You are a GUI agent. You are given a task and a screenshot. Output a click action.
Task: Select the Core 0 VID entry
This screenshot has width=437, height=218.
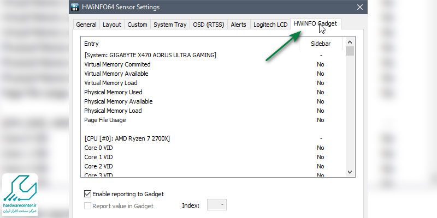(x=213, y=148)
